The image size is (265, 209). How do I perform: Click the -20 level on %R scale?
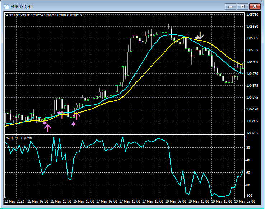pyautogui.click(x=248, y=148)
